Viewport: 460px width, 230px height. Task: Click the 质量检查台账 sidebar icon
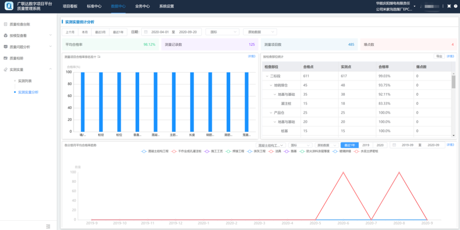tap(6, 24)
